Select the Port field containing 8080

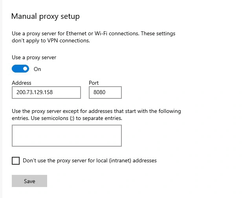105,93
